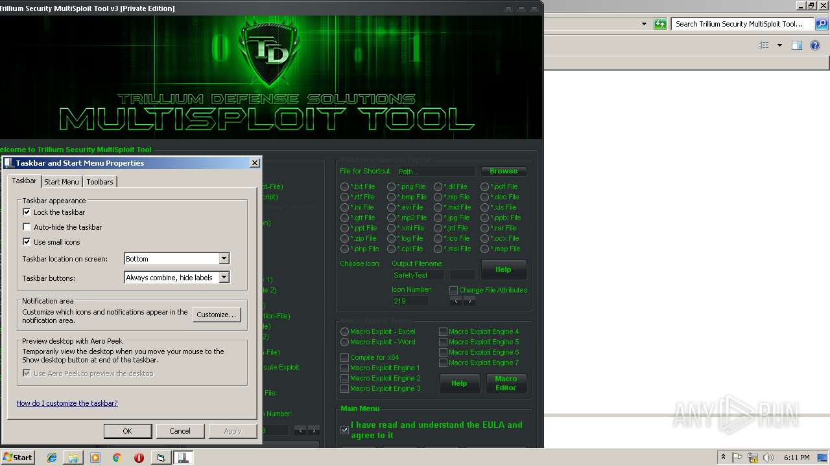Screen dimensions: 830x466
Task: Click the Start button
Action: 18,458
